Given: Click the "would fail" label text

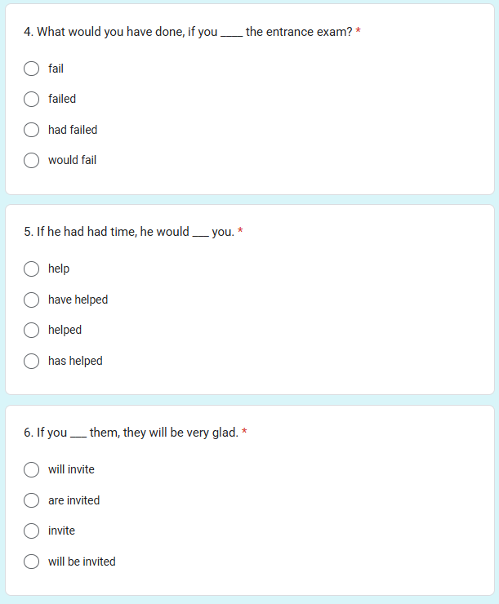Looking at the screenshot, I should tap(72, 160).
